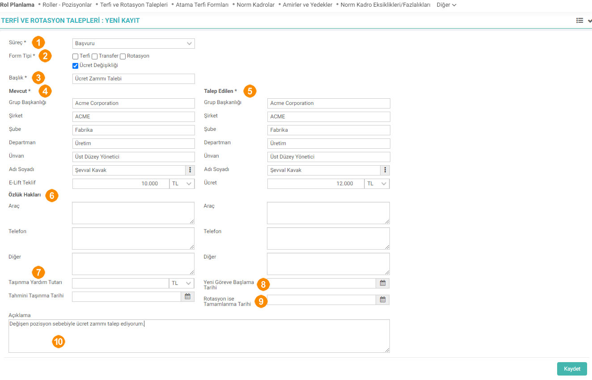Click E-Lift Teklif amount field 10.000
This screenshot has height=380, width=592.
(x=121, y=184)
